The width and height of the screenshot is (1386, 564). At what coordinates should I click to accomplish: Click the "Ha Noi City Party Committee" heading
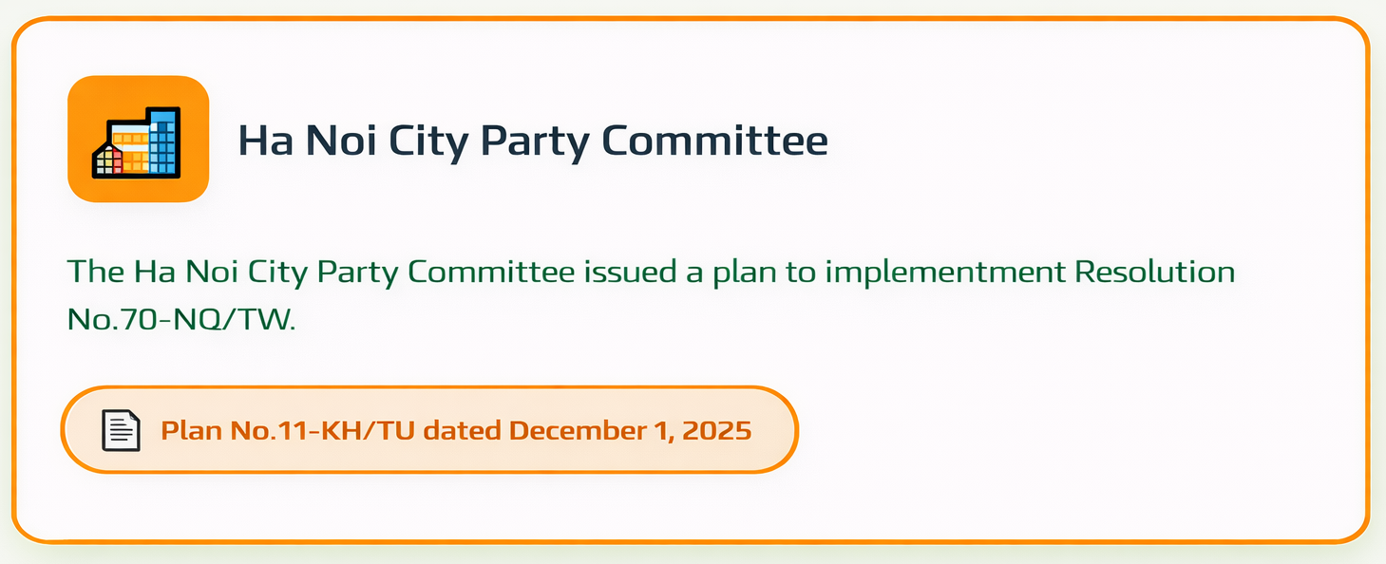(x=532, y=141)
